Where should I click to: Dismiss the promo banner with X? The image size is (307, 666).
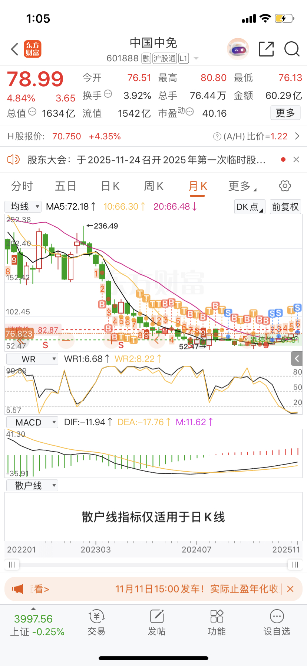coord(290,589)
